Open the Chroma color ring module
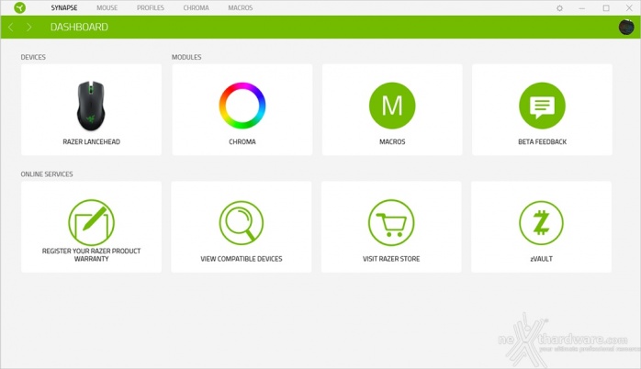This screenshot has width=641, height=369. 242,106
